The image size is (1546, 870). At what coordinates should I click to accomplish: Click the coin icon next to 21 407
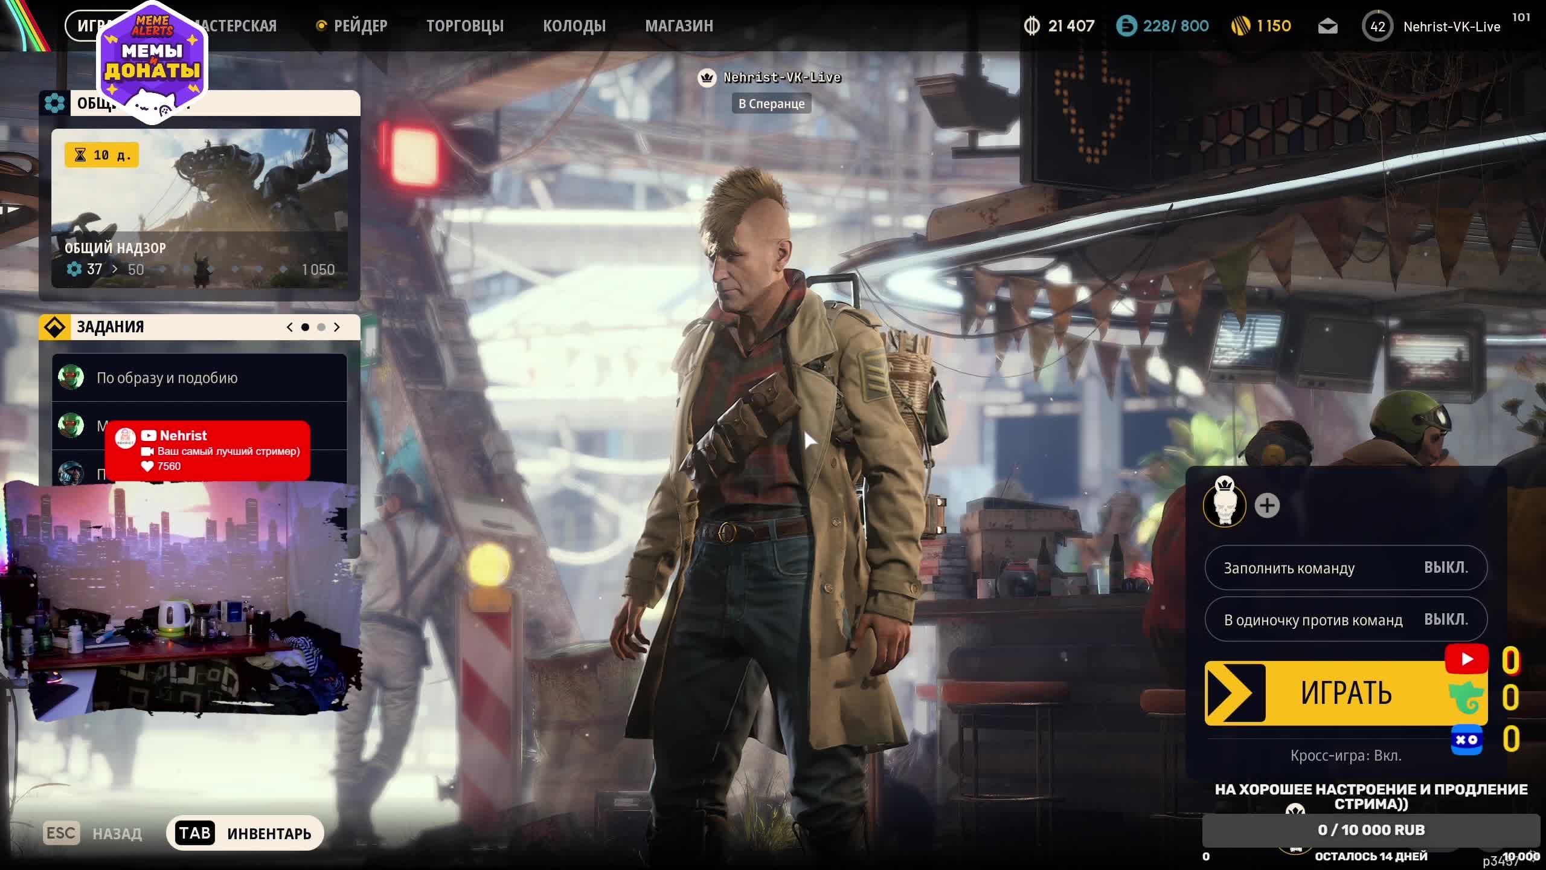tap(1032, 26)
